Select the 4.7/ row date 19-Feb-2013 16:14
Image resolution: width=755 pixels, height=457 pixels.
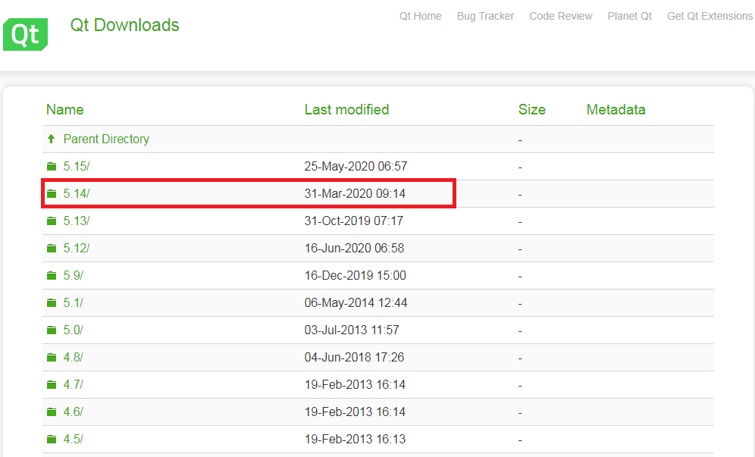355,385
